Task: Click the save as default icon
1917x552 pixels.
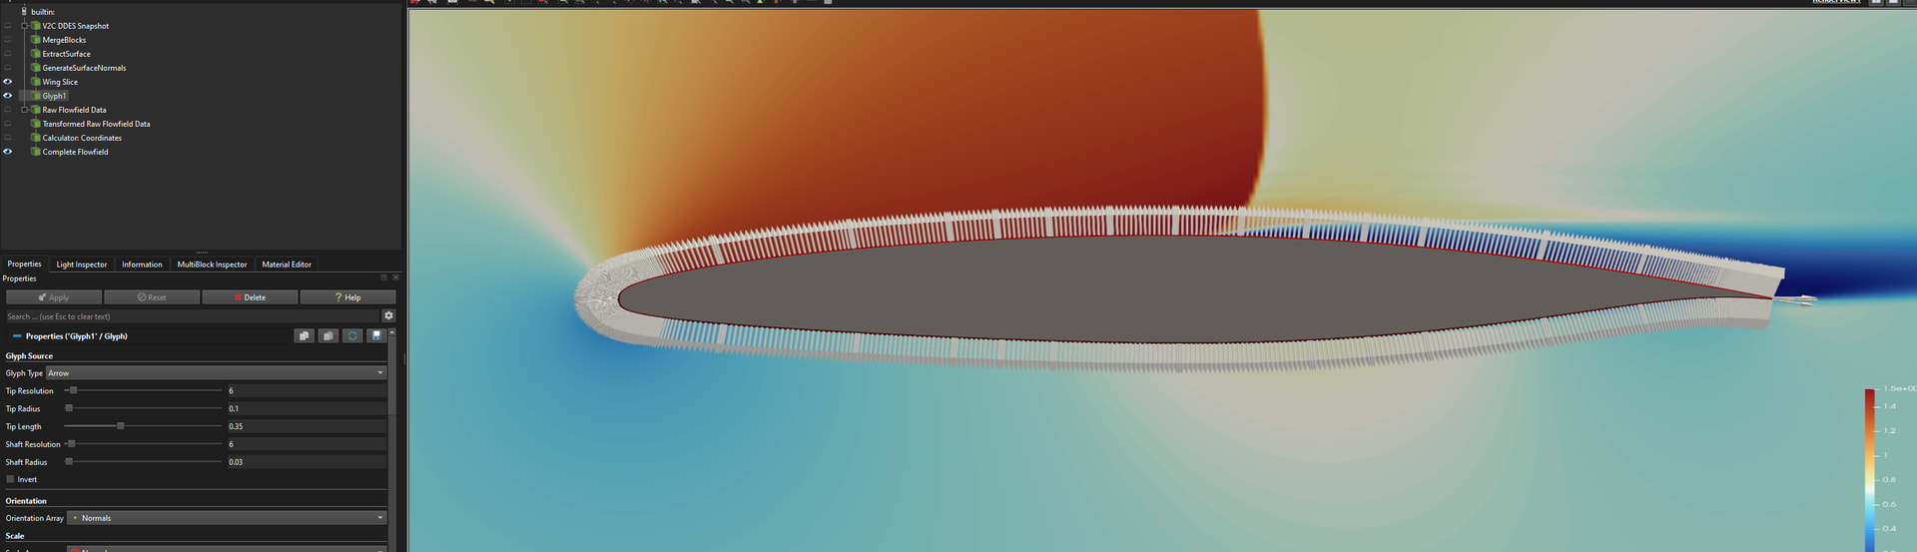Action: tap(376, 336)
